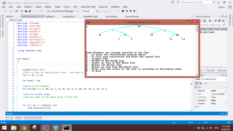Viewport: 233px width, 131px height.
Task: Toggle bookmark icon in toolbar
Action: coord(123,11)
